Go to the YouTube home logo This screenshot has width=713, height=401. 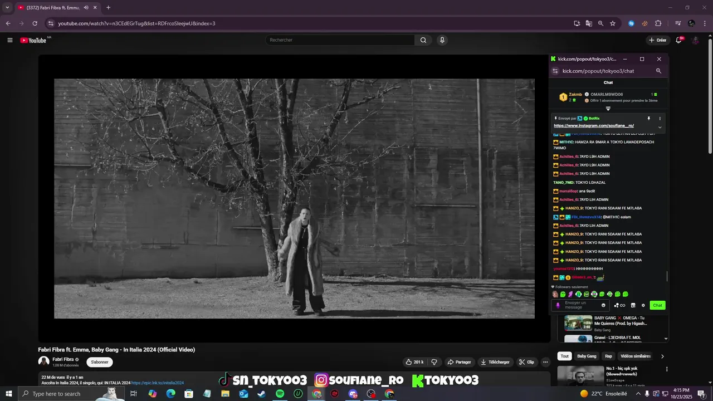click(x=33, y=40)
